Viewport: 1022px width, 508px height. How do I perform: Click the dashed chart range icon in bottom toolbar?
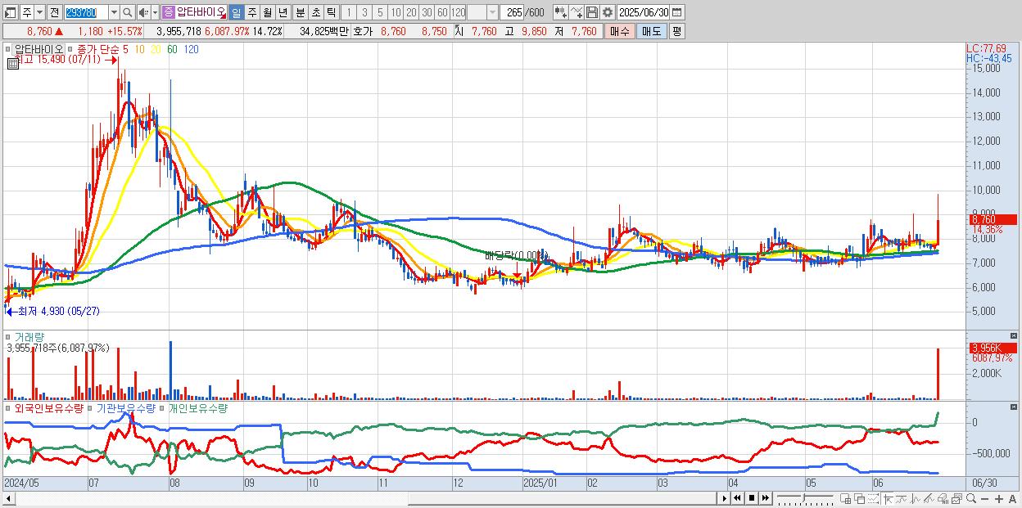pyautogui.click(x=873, y=498)
